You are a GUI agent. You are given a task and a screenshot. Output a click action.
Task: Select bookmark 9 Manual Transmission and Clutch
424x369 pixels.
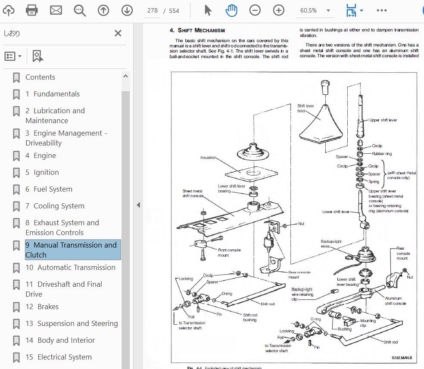click(x=73, y=250)
